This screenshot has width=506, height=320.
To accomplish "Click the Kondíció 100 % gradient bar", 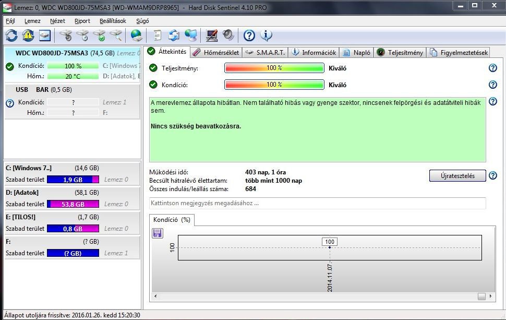I will pyautogui.click(x=274, y=85).
